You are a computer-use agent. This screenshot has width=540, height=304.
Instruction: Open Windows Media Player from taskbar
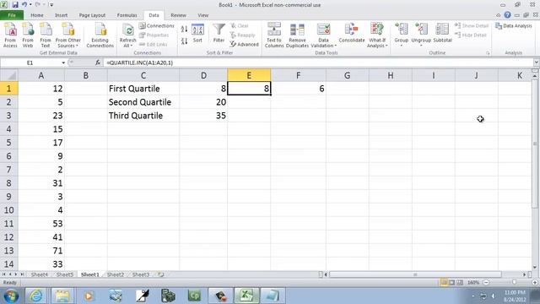pyautogui.click(x=89, y=296)
